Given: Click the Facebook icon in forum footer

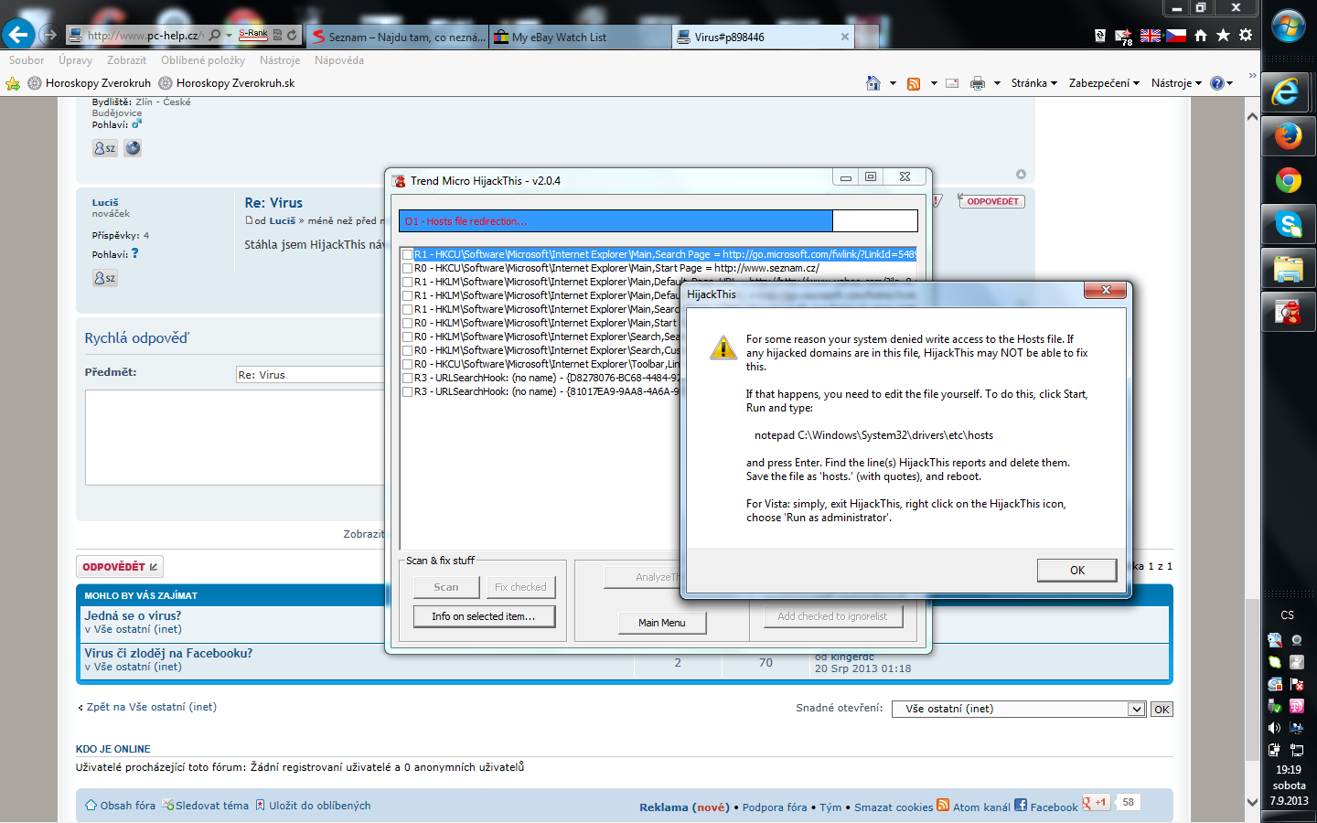Looking at the screenshot, I should [1021, 805].
